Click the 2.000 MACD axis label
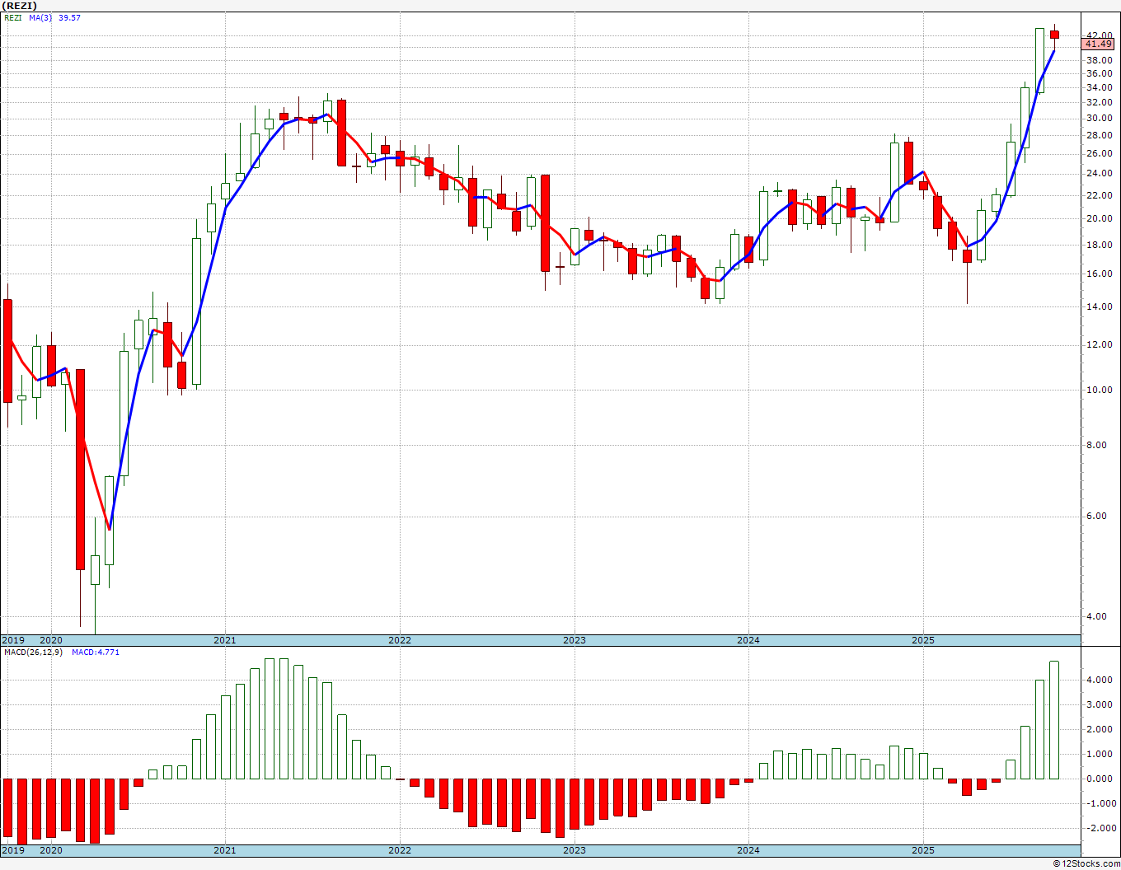This screenshot has width=1121, height=870. 1100,730
